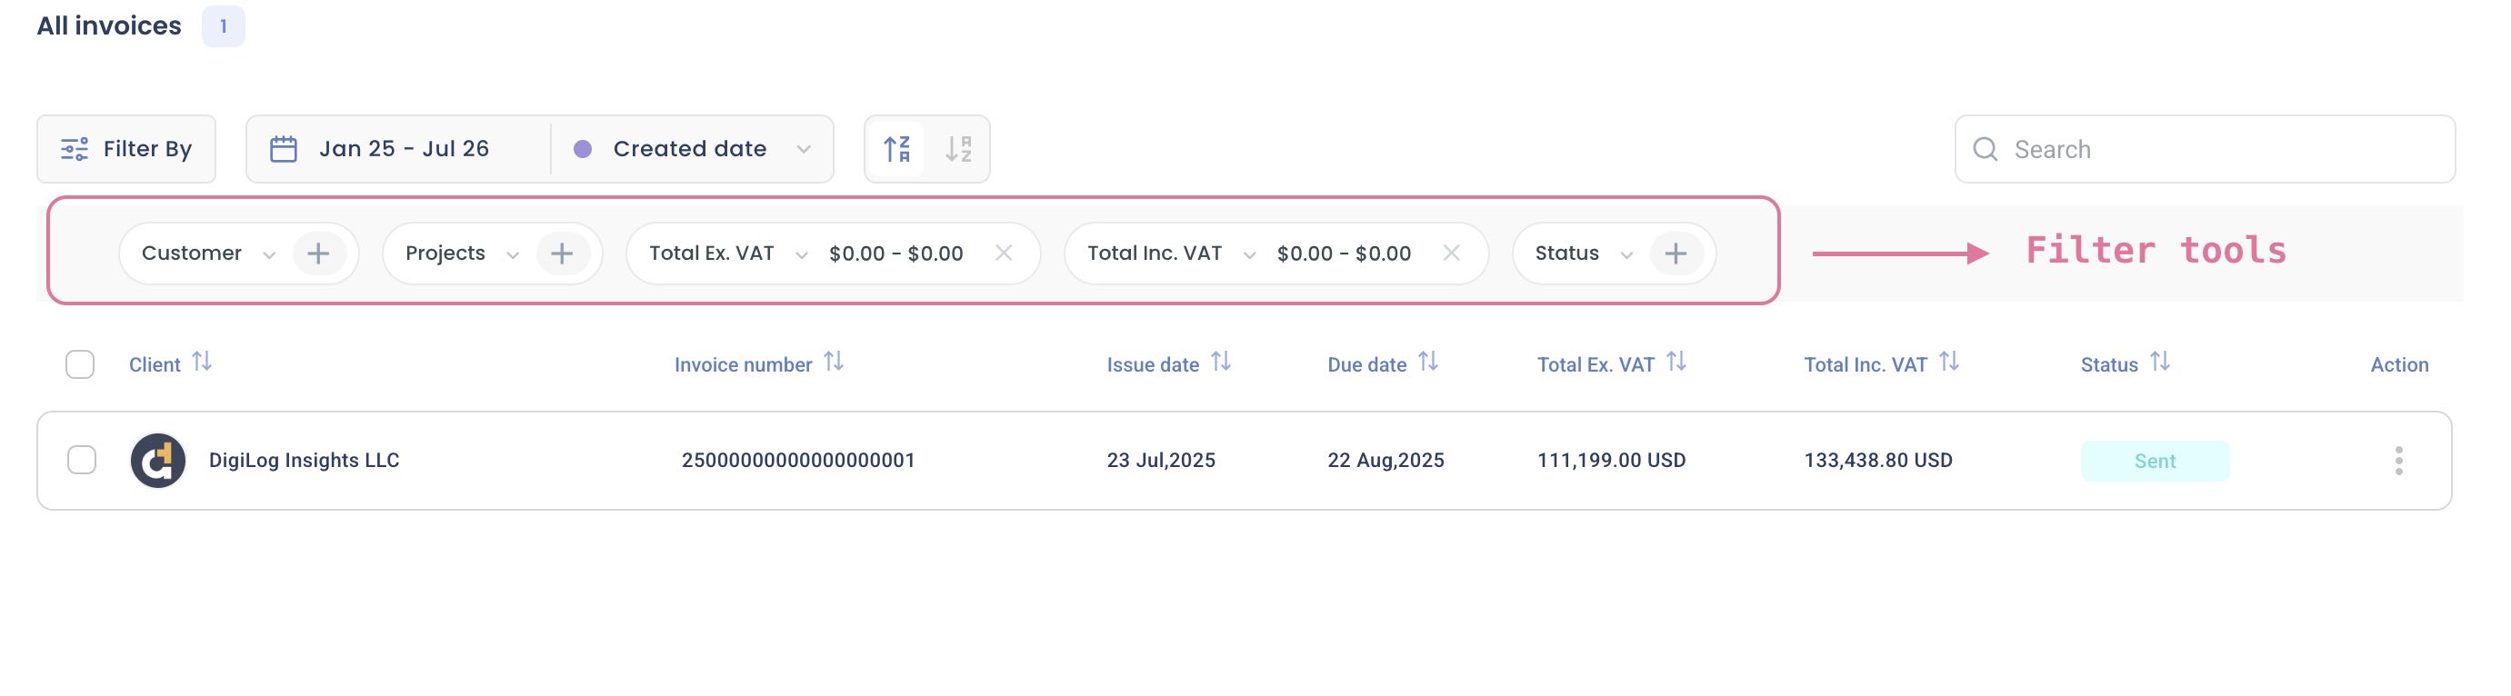Open the calendar date range picker
The height and width of the screenshot is (696, 2511).
[284, 149]
